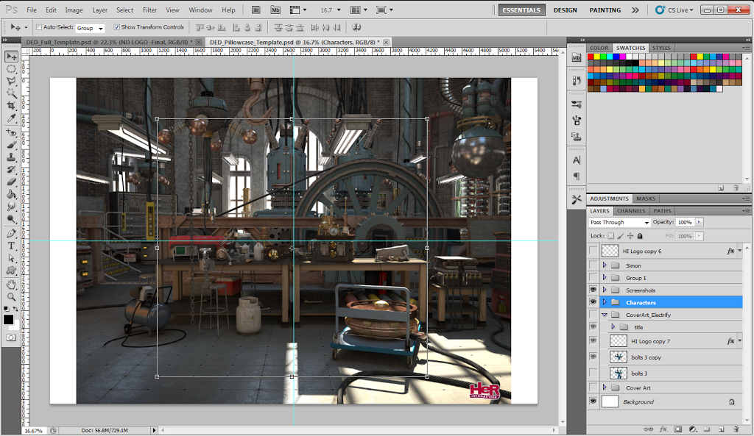Open the Window menu

click(200, 10)
